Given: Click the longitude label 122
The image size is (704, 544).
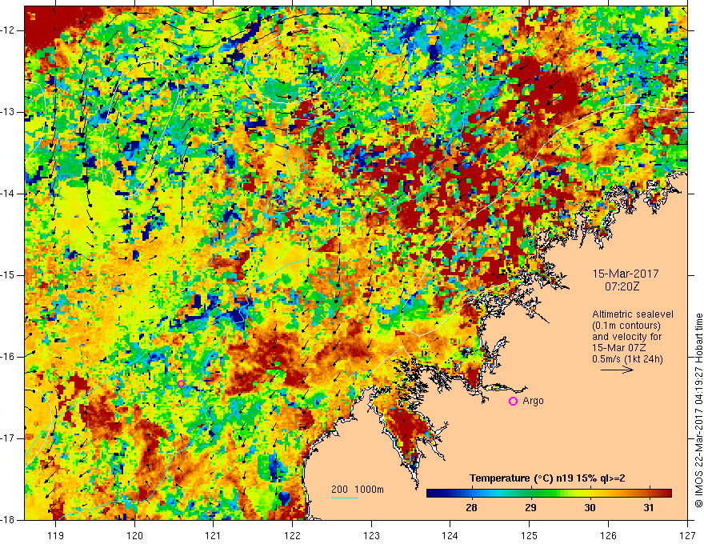Looking at the screenshot, I should tap(292, 535).
